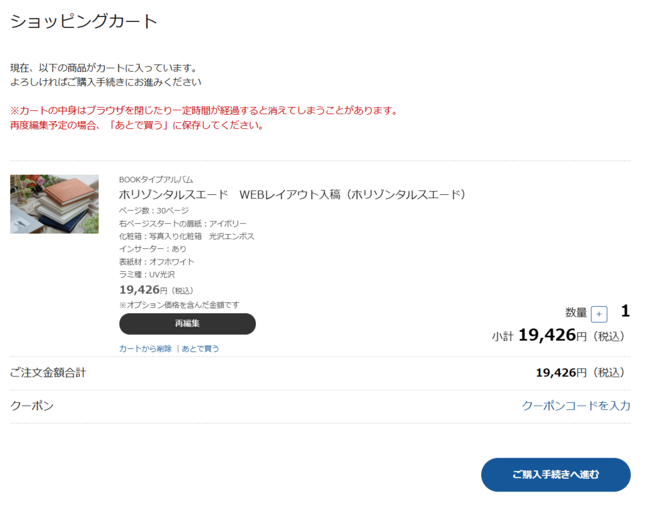Increase quantity with the plus button
Image resolution: width=650 pixels, height=509 pixels.
point(599,314)
